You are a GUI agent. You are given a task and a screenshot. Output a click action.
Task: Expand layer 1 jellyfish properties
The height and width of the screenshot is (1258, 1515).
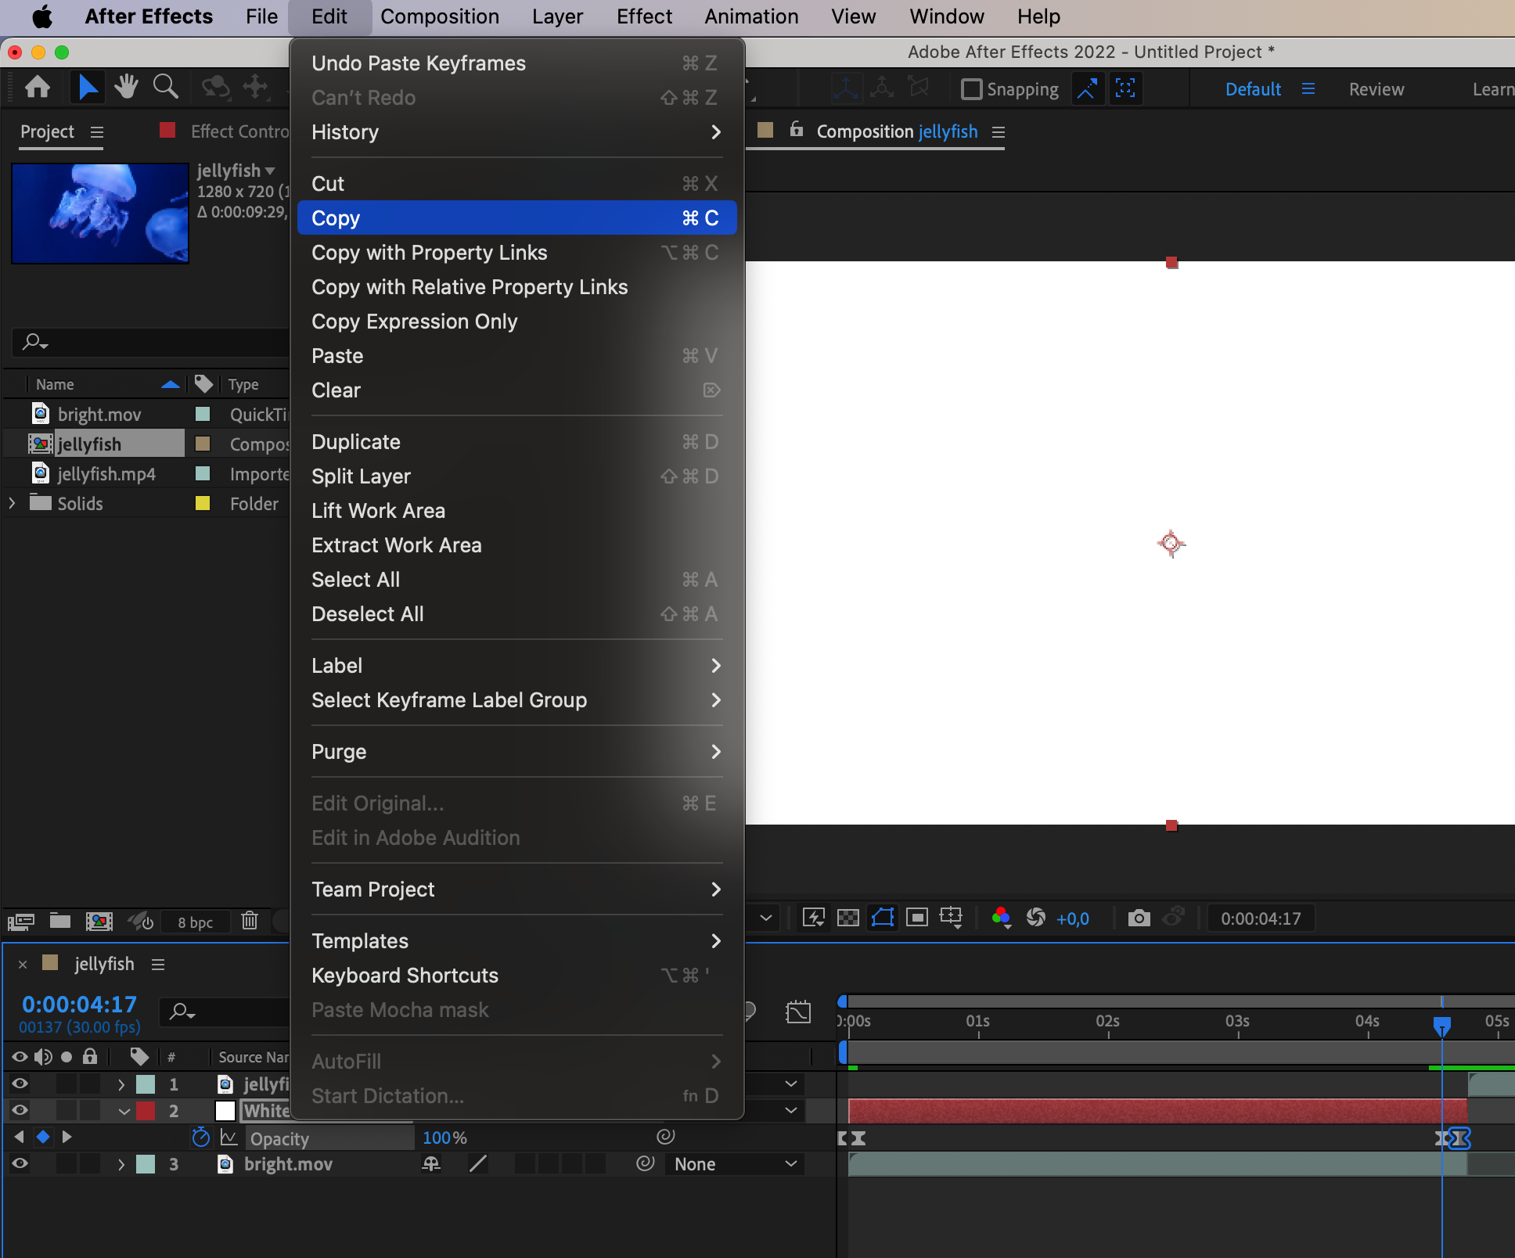tap(121, 1084)
